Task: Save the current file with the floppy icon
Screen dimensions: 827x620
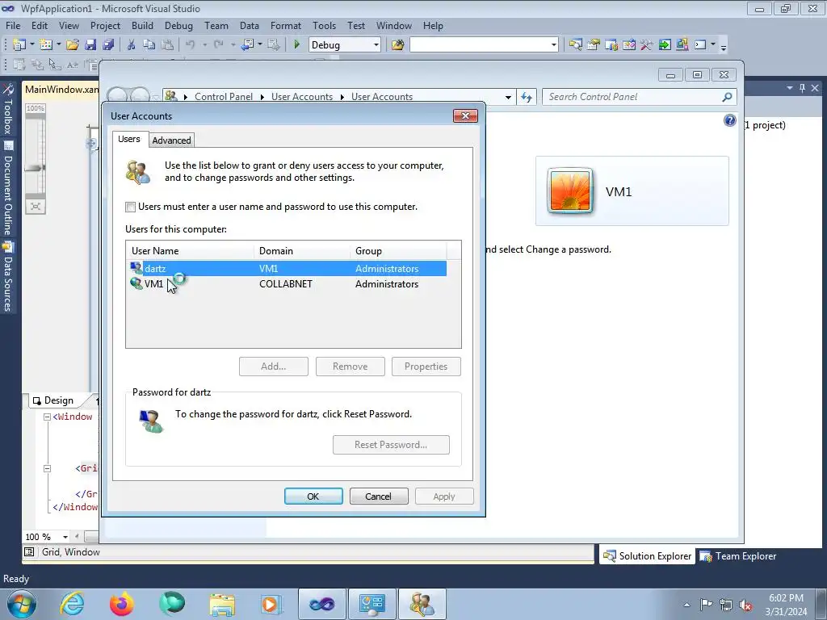Action: pyautogui.click(x=90, y=45)
